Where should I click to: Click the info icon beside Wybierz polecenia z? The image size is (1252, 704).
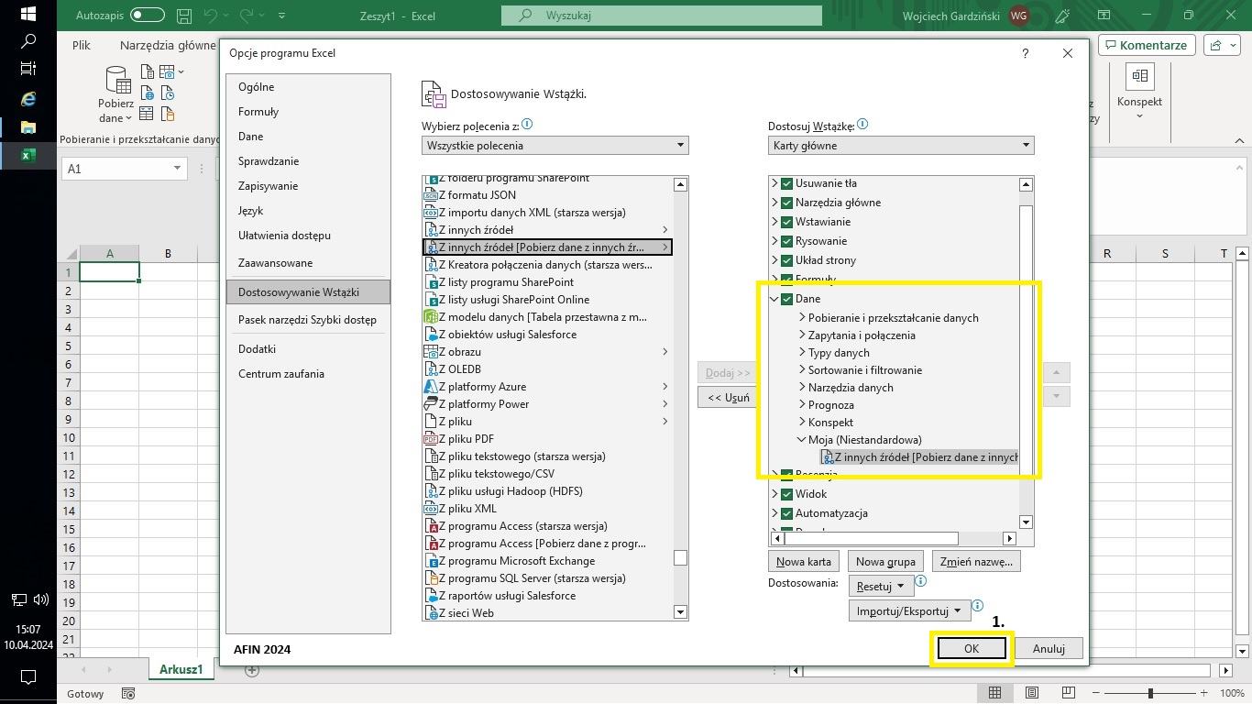[527, 124]
